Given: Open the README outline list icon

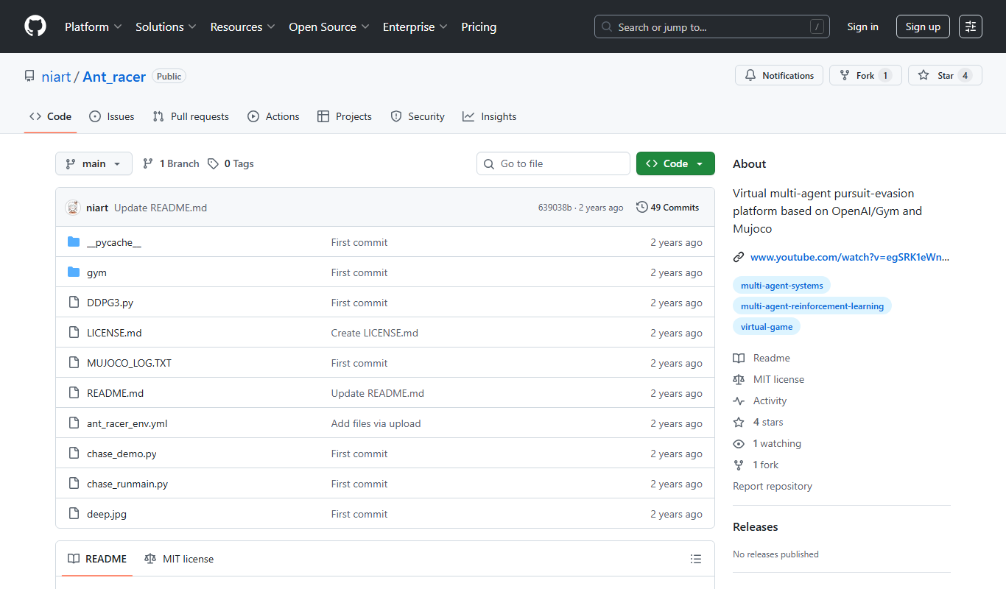Looking at the screenshot, I should pos(696,559).
